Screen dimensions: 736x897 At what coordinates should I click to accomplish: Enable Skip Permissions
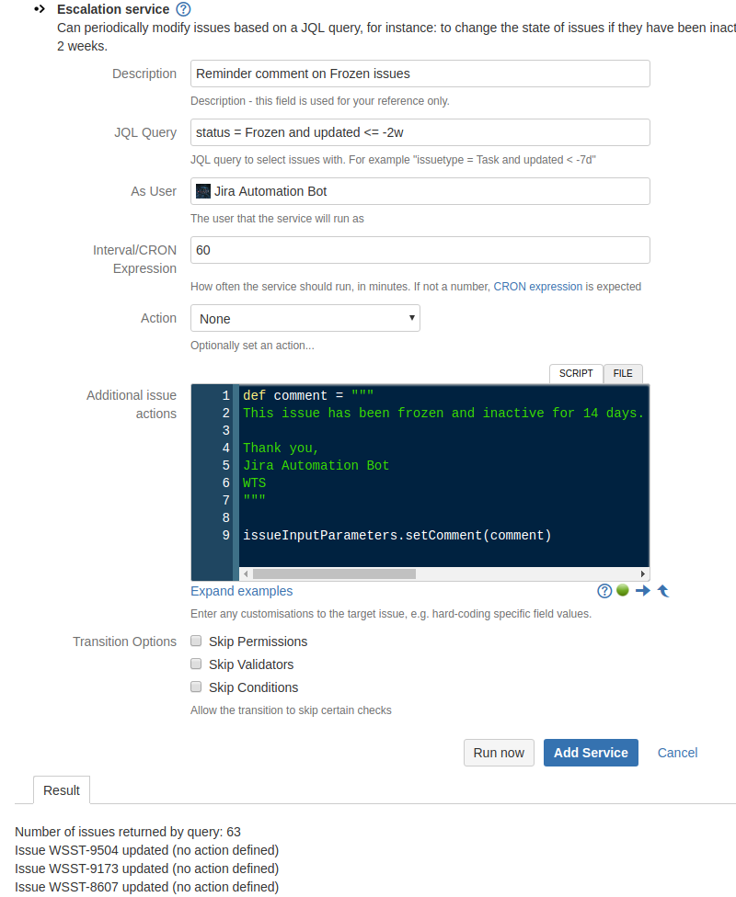coord(196,641)
